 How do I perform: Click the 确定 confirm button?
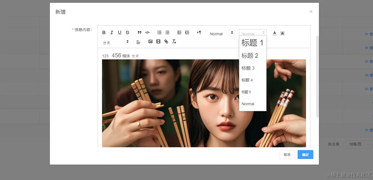[305, 154]
